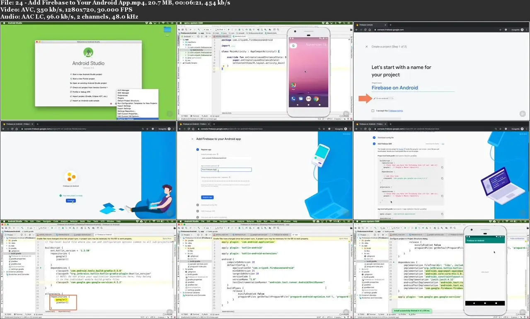Viewport: 530px width, 319px height.
Task: Tap the Google search bar on the emulator
Action: coord(294,45)
